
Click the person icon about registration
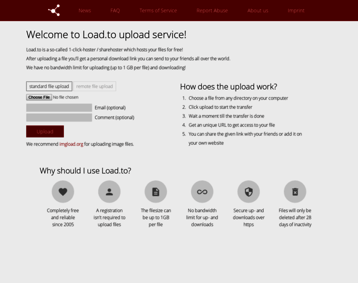109,191
